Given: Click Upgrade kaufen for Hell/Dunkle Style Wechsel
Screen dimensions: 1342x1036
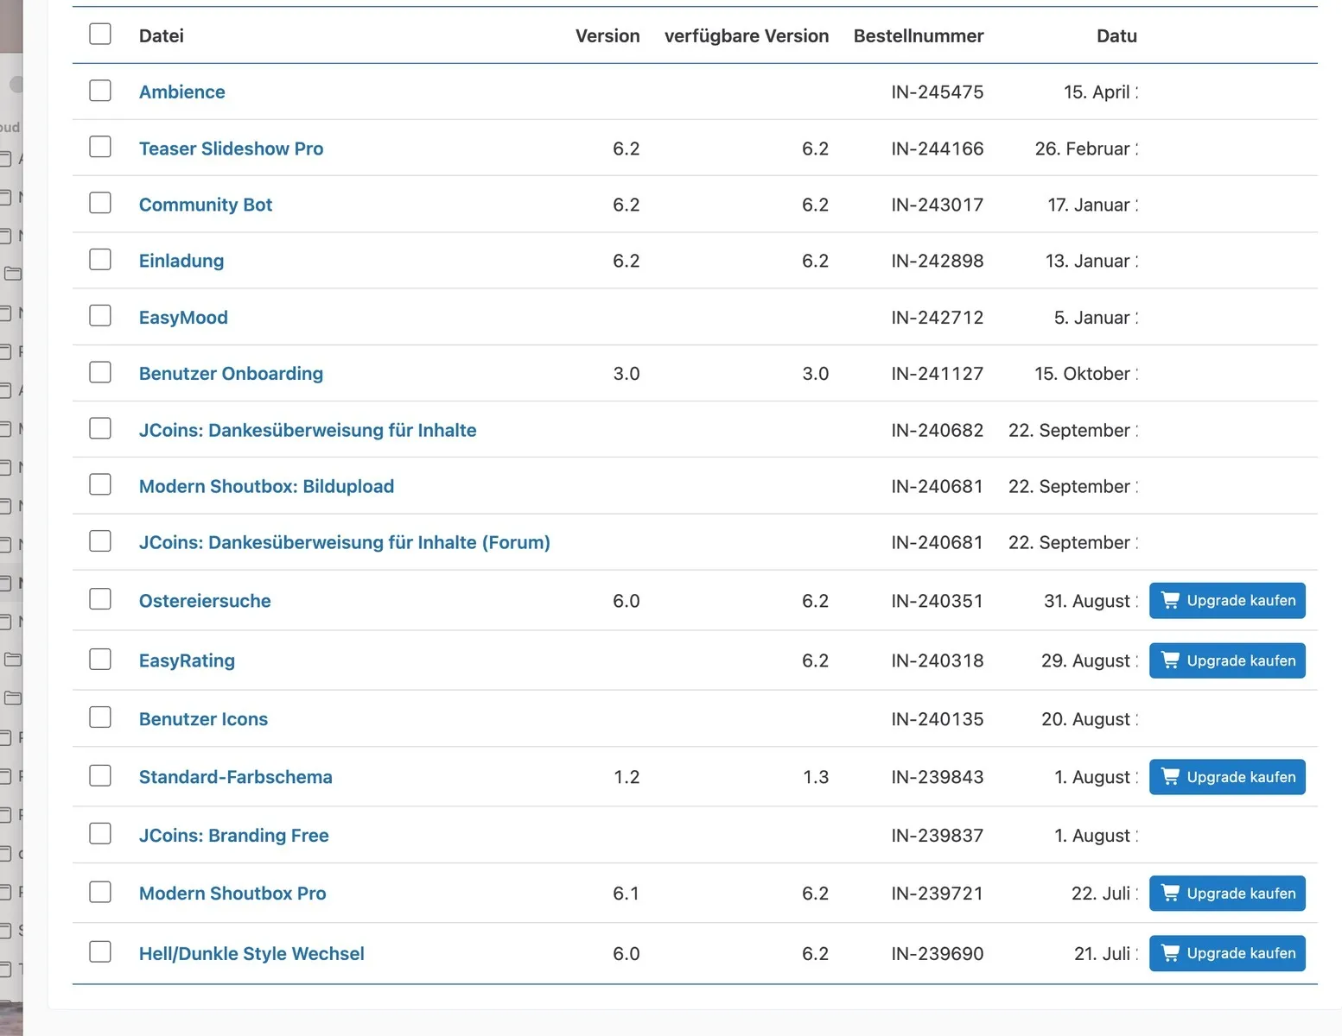Looking at the screenshot, I should pyautogui.click(x=1227, y=953).
